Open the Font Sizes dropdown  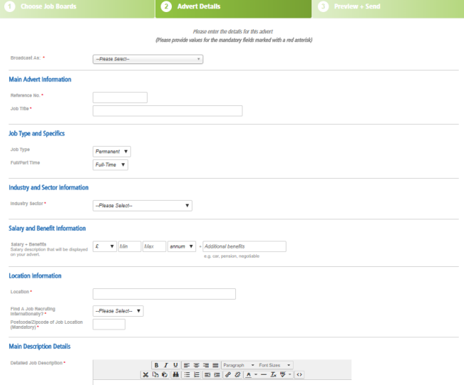274,365
